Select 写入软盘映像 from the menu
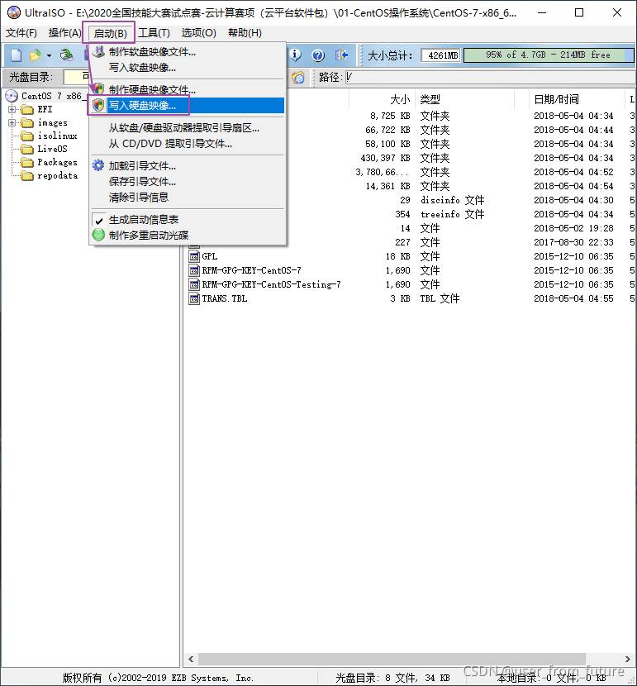This screenshot has height=686, width=637. [x=142, y=67]
